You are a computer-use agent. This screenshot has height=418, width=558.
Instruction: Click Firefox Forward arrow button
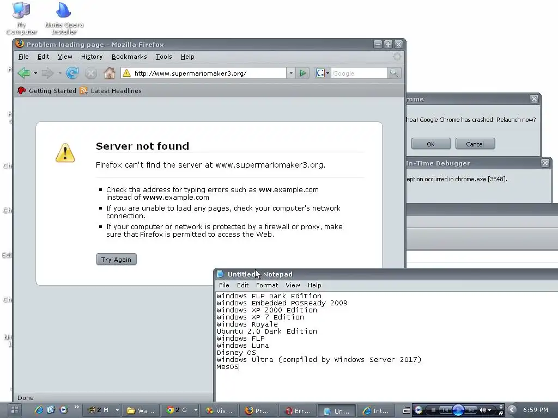[x=47, y=73]
